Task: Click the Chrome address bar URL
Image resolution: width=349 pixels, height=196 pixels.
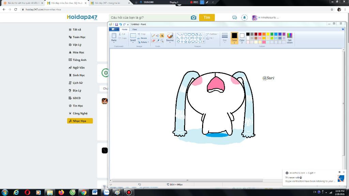Action: [43, 9]
